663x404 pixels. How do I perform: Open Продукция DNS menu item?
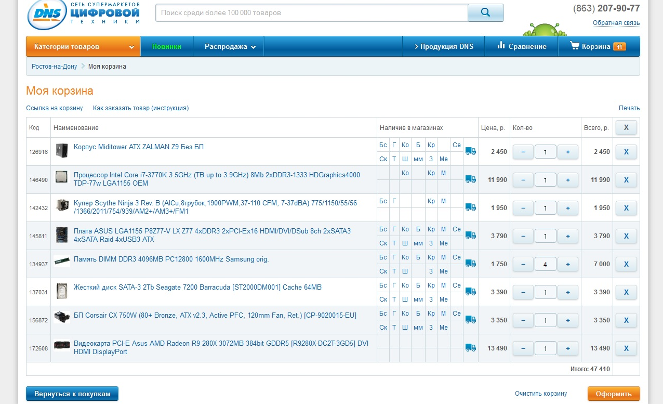pyautogui.click(x=444, y=46)
